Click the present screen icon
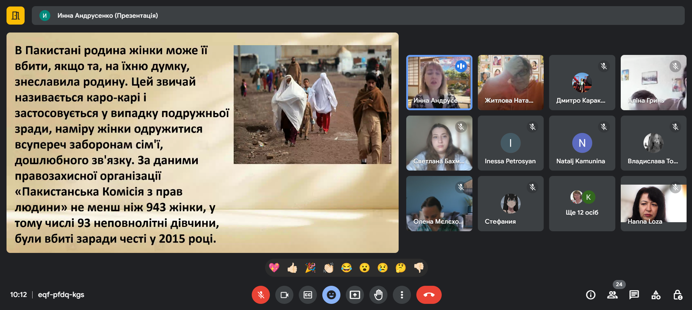Viewport: 692px width, 310px height. tap(355, 295)
